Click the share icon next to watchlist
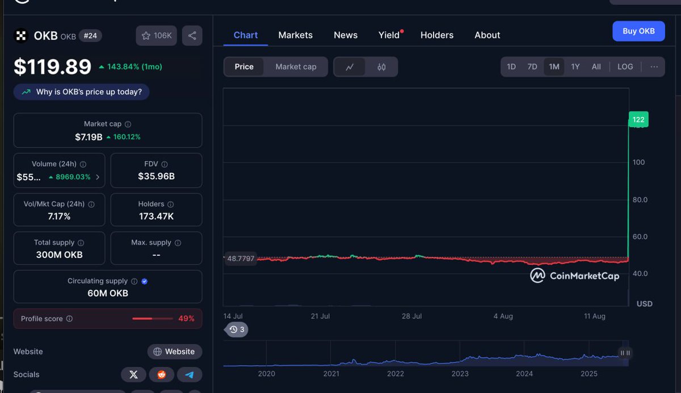The image size is (681, 393). [x=192, y=36]
